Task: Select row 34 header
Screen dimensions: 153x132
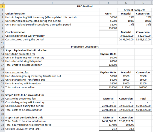Action: coord(2,129)
